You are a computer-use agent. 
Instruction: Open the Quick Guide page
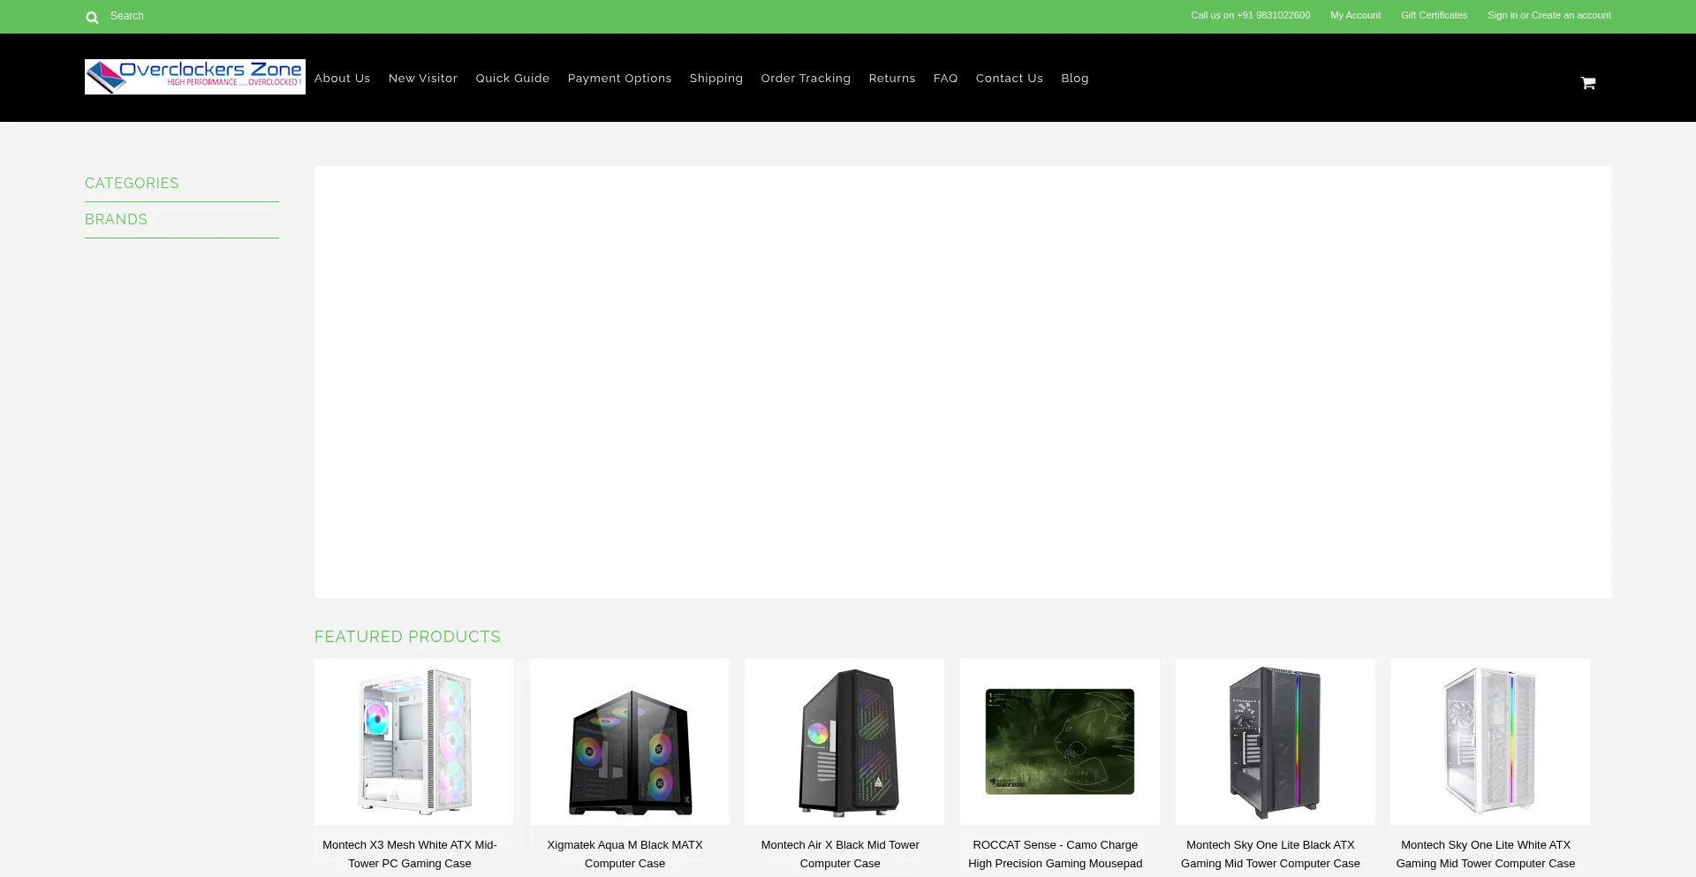[513, 79]
